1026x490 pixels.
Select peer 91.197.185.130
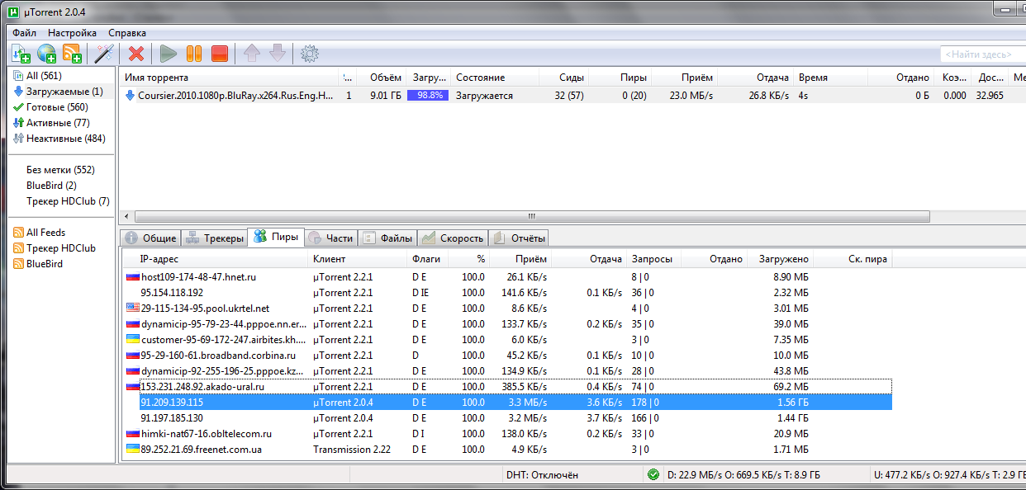coord(508,418)
